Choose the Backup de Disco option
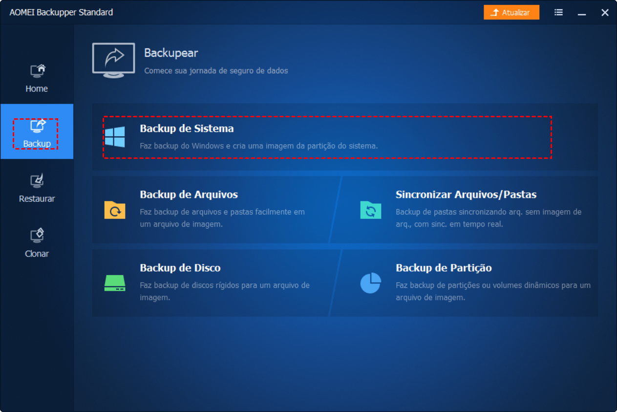Screen dimensions: 617x412 click(x=180, y=268)
